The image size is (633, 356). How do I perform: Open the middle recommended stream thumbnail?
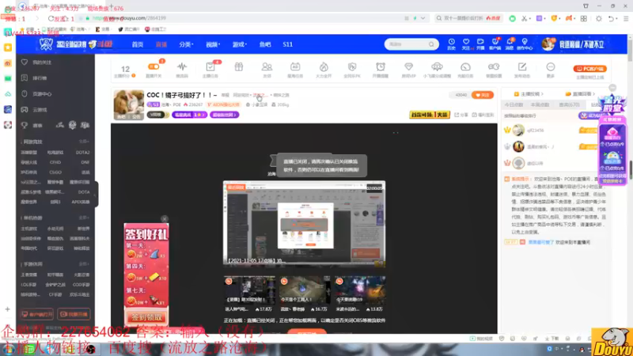tap(305, 290)
